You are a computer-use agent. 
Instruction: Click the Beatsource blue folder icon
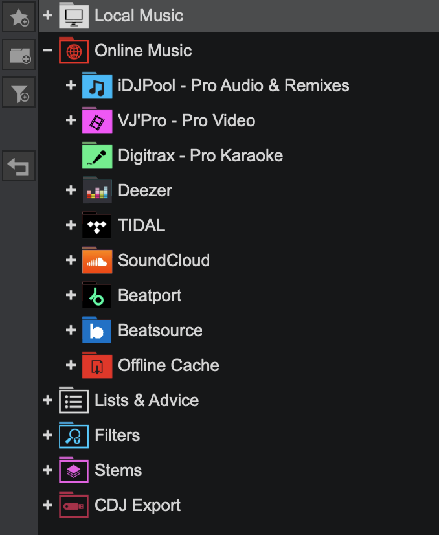pos(97,331)
